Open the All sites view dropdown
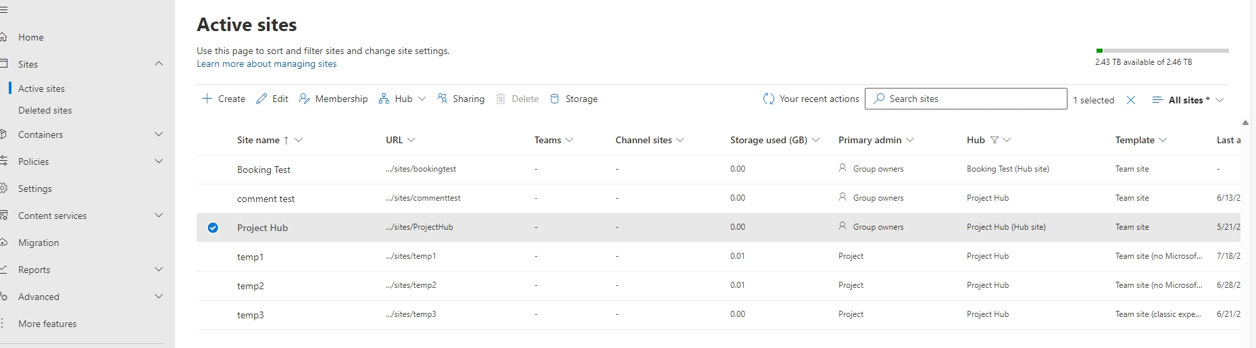The width and height of the screenshot is (1256, 348). pos(1220,100)
